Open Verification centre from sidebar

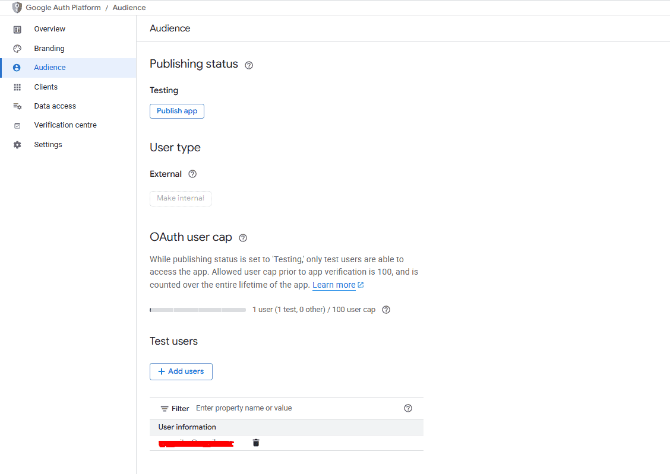click(x=65, y=125)
